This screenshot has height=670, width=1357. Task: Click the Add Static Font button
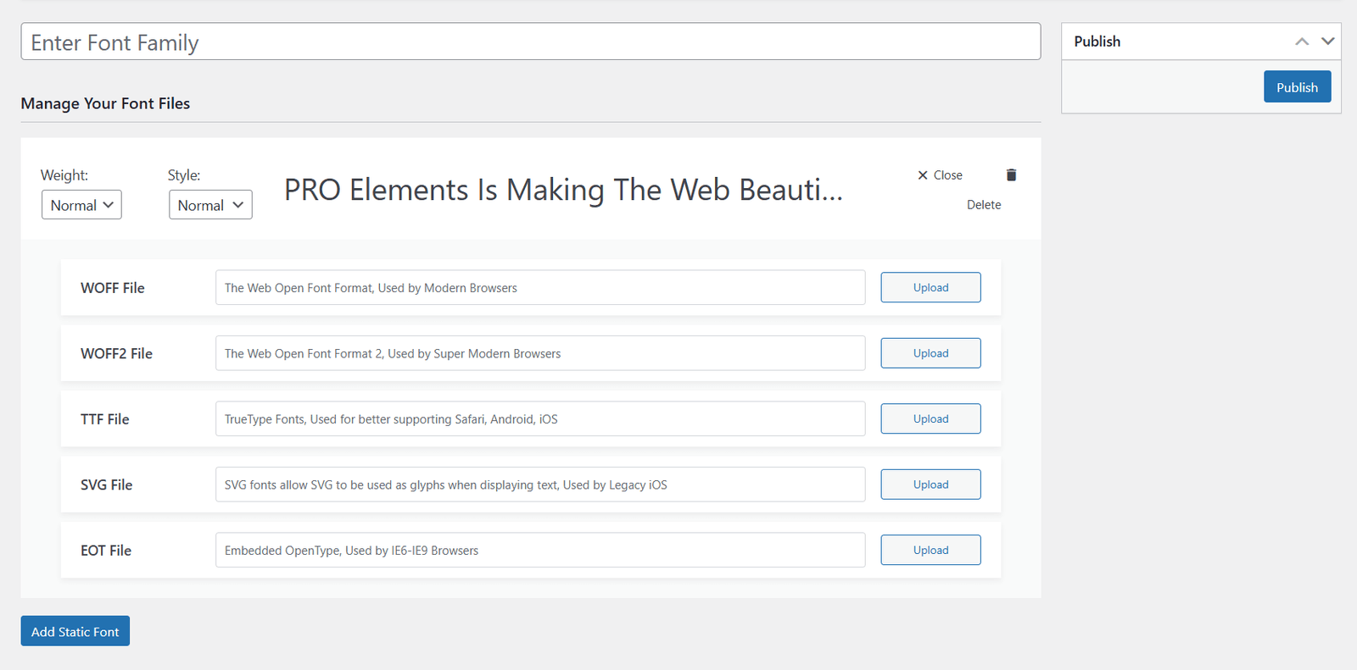click(x=75, y=631)
